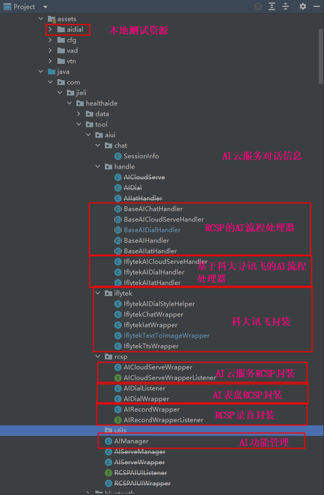Select the AICloudServe class icon
Image resolution: width=324 pixels, height=495 pixels.
click(x=118, y=177)
